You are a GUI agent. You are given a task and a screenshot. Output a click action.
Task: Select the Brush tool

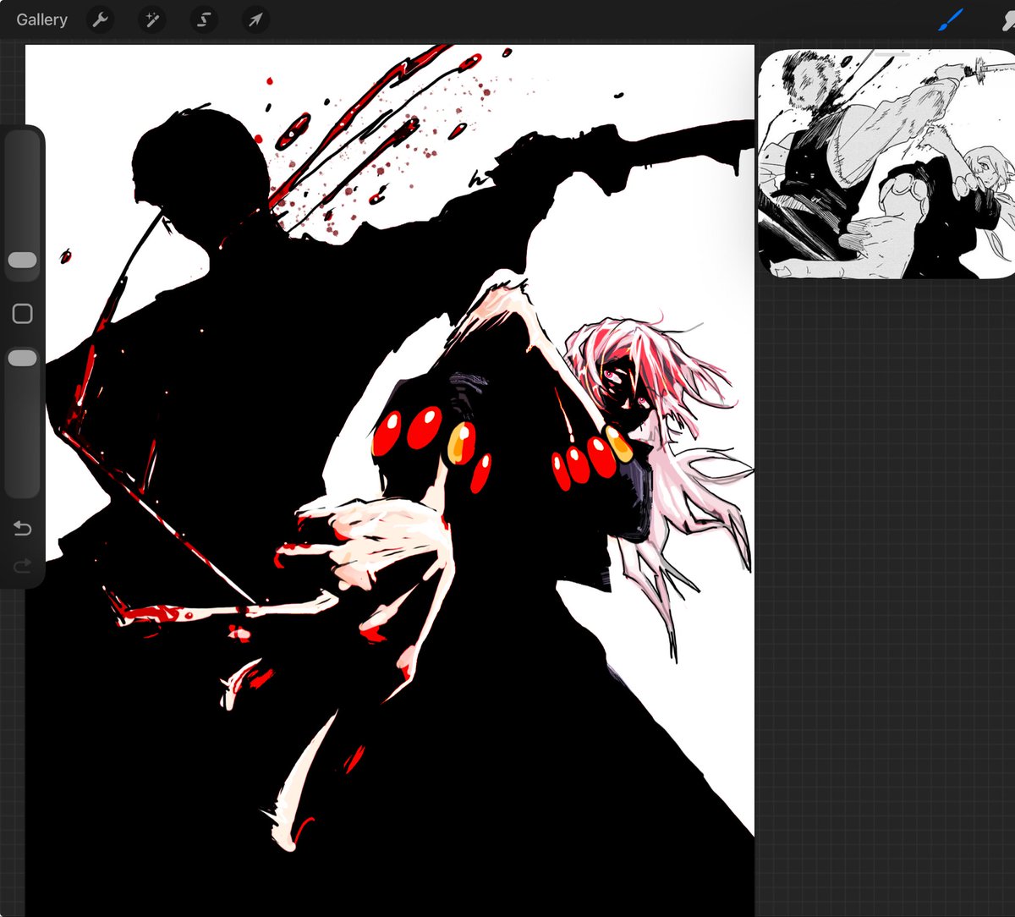(951, 19)
